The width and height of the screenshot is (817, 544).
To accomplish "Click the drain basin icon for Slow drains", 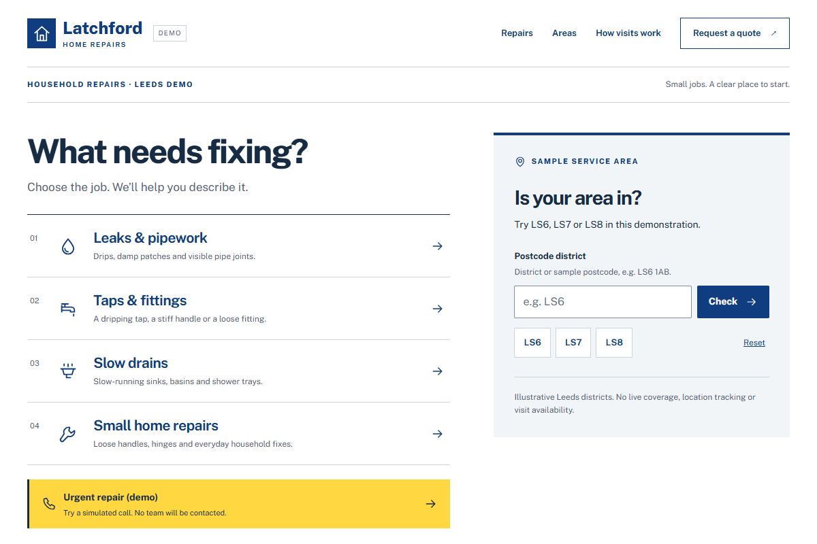I will point(67,371).
